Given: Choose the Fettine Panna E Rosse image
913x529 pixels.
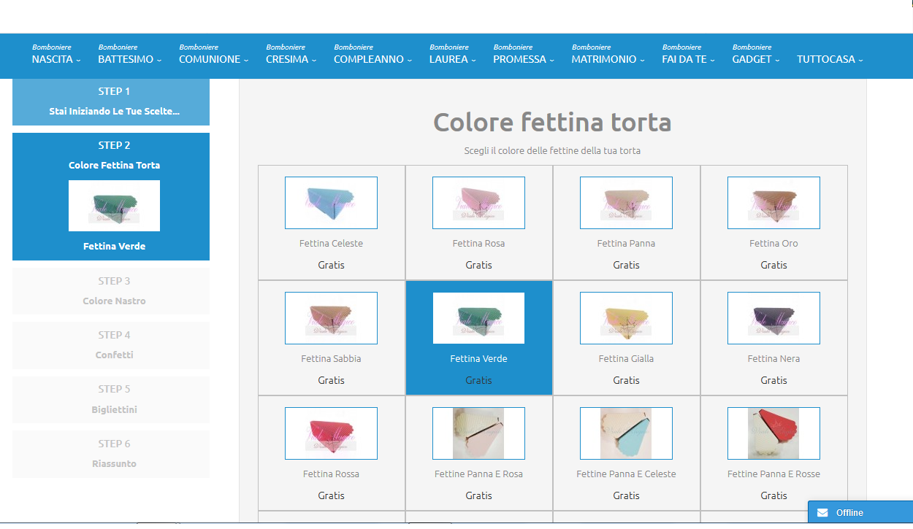Looking at the screenshot, I should click(773, 433).
